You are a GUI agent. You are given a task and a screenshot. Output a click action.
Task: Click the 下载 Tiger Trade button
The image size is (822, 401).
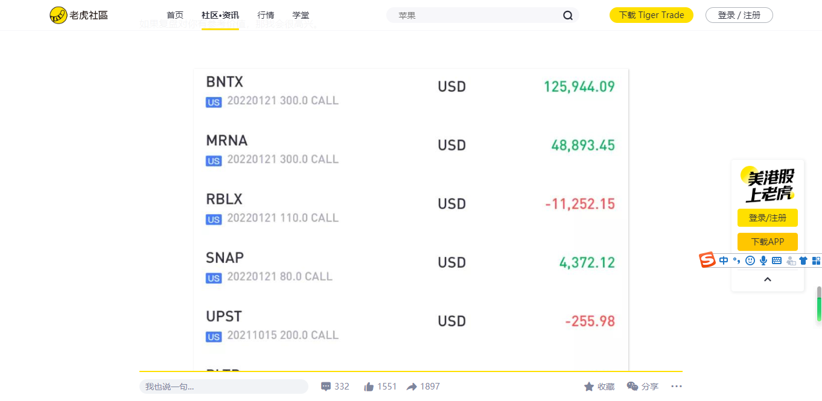tap(651, 15)
